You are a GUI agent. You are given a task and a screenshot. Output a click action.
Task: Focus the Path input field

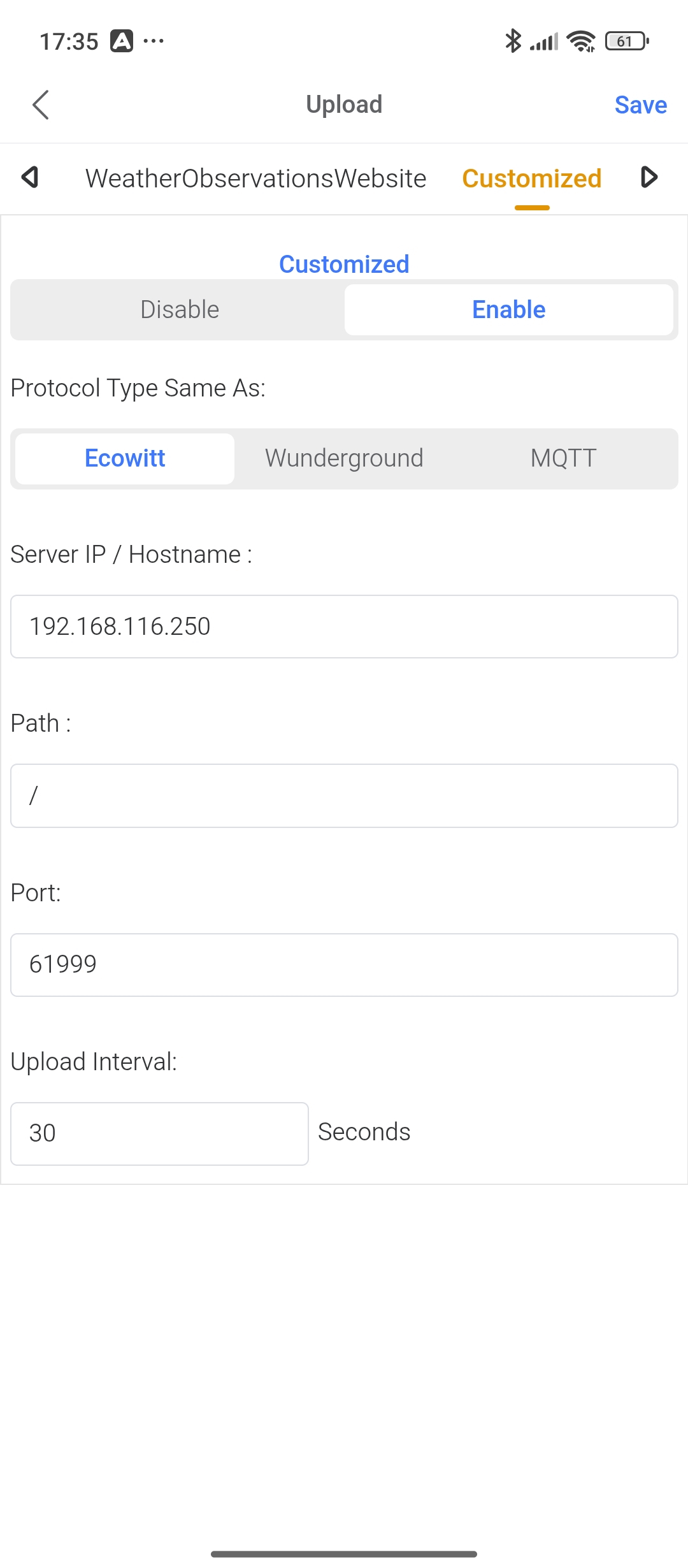pyautogui.click(x=344, y=795)
